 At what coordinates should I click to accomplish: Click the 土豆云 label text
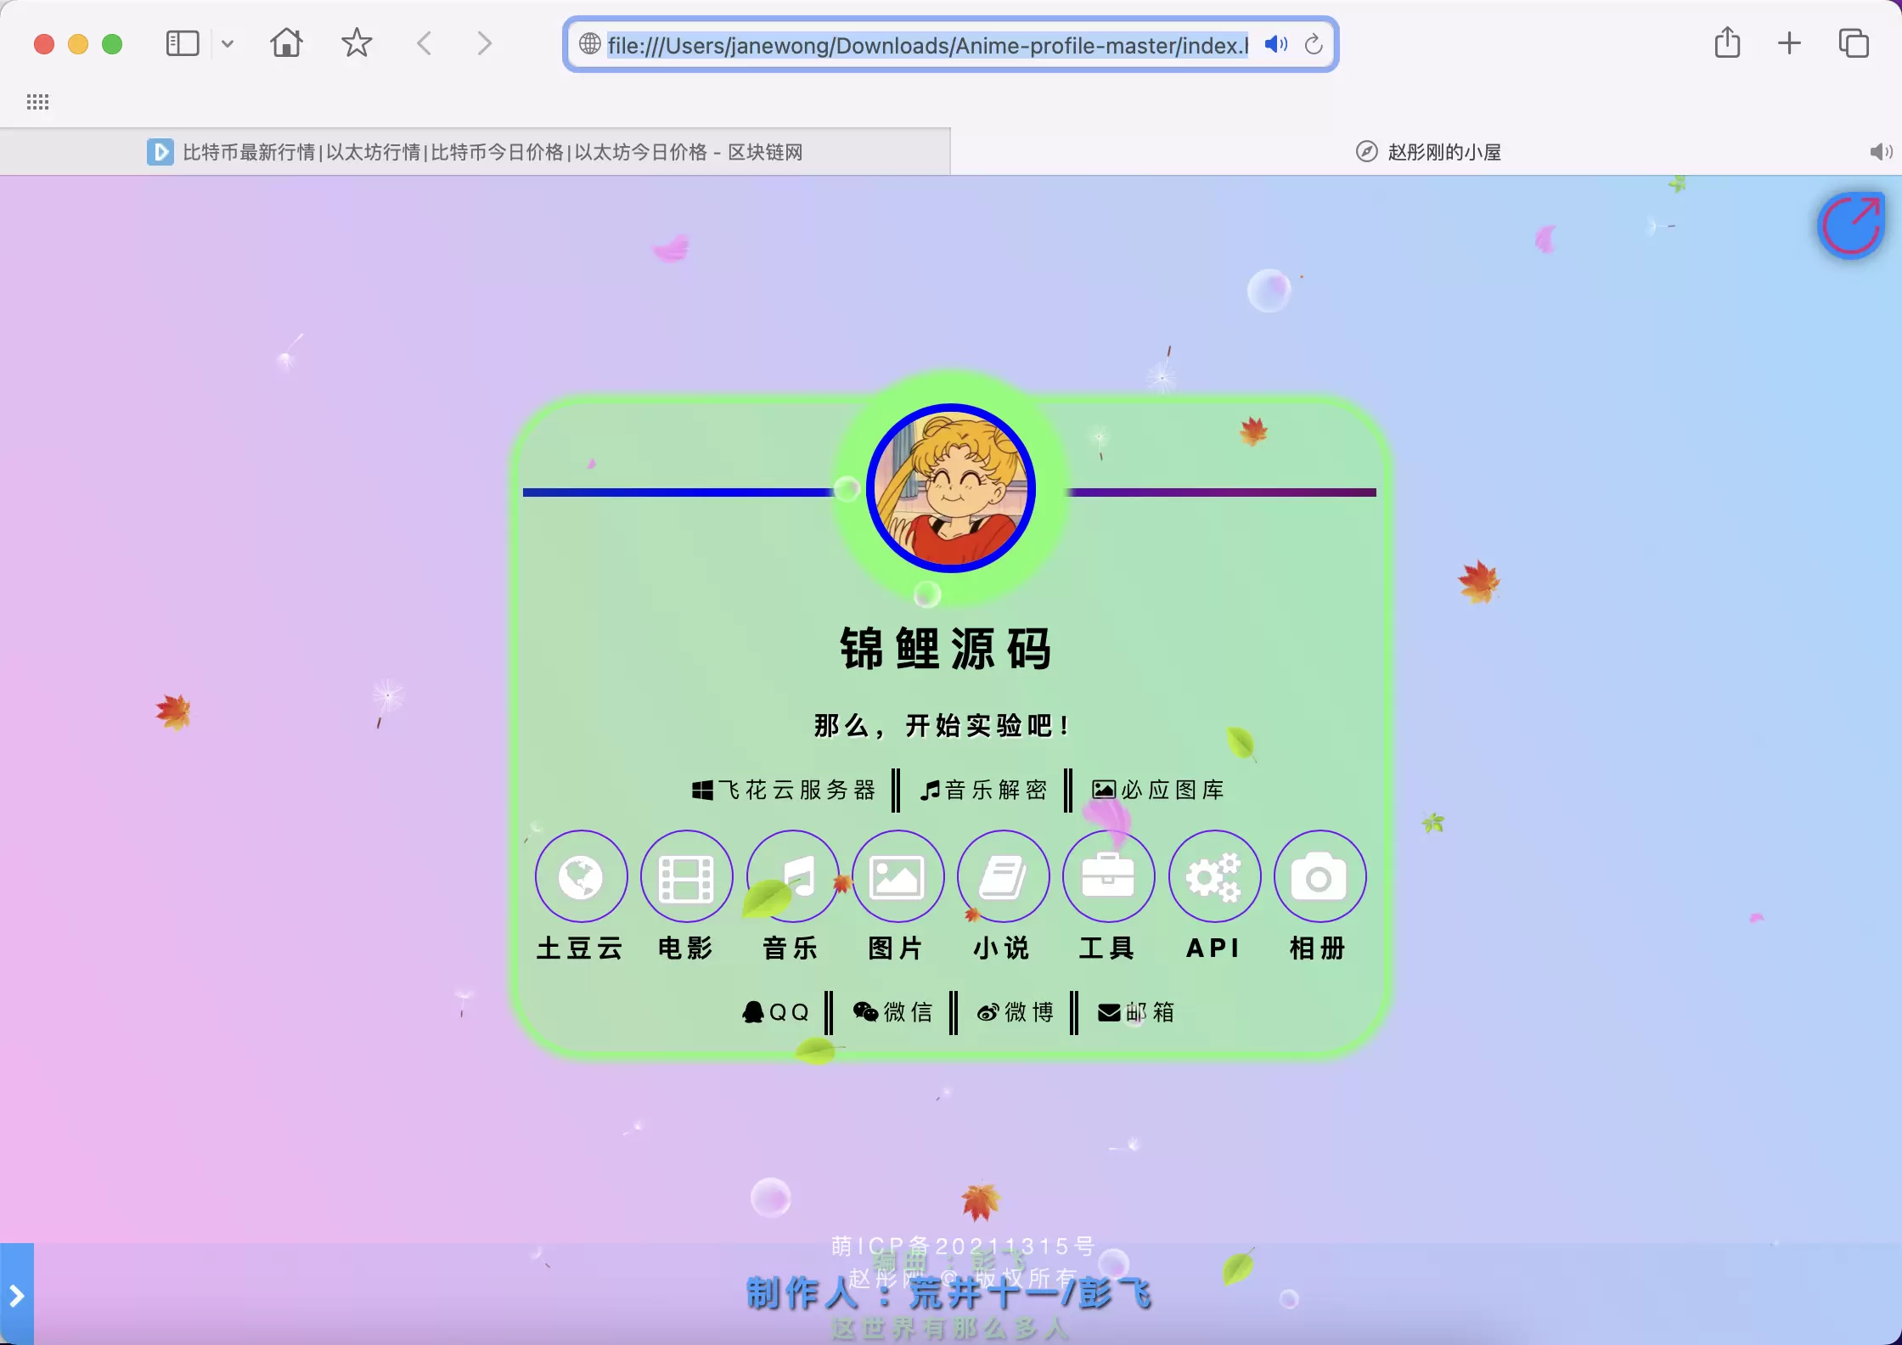pyautogui.click(x=581, y=948)
